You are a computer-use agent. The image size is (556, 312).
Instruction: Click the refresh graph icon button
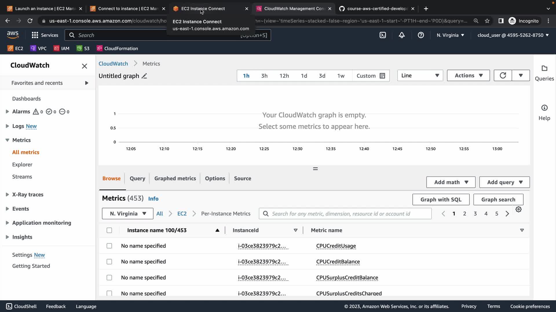click(x=503, y=75)
